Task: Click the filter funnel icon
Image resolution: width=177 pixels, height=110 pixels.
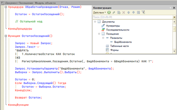Action: 143,12
